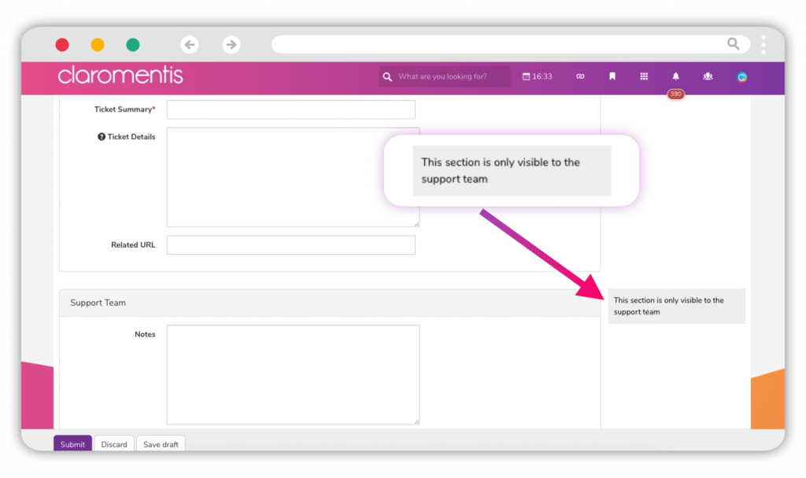Open your profile avatar in the header
Viewport: 806px width, 478px height.
point(741,76)
